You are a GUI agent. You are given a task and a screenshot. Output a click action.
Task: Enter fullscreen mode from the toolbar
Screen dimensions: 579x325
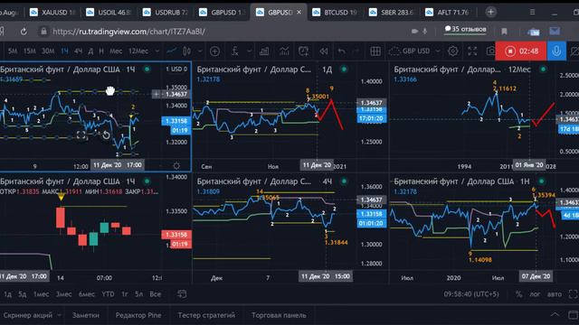(x=472, y=51)
